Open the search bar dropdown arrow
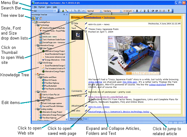 (55, 11)
